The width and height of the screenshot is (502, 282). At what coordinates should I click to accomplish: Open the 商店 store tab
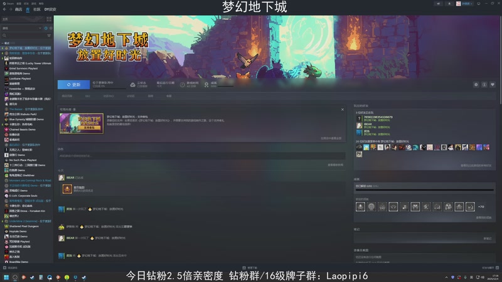pyautogui.click(x=19, y=9)
